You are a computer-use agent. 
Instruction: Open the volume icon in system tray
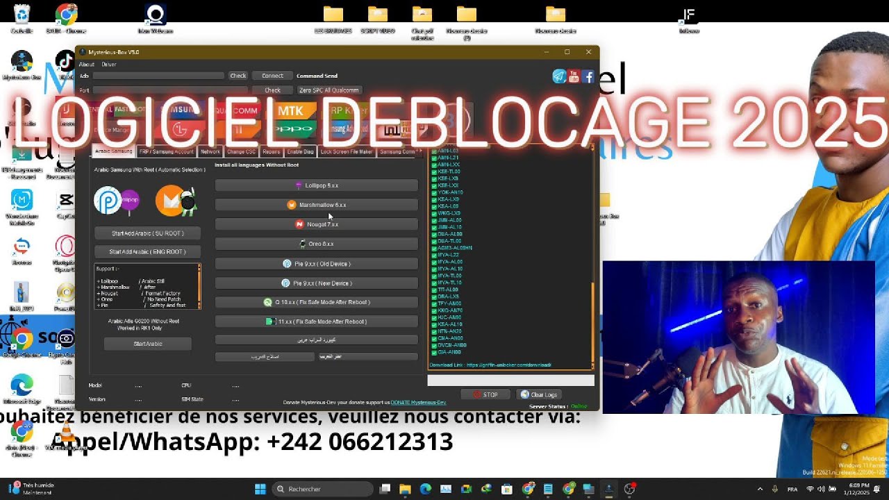coord(822,489)
